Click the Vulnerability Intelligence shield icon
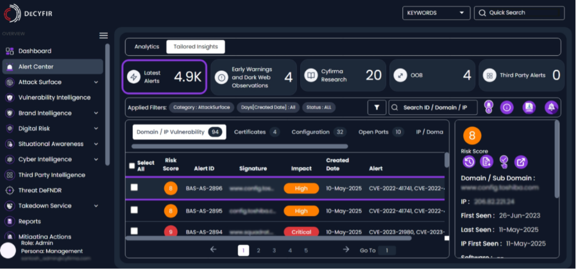This screenshot has width=578, height=270. (x=10, y=97)
